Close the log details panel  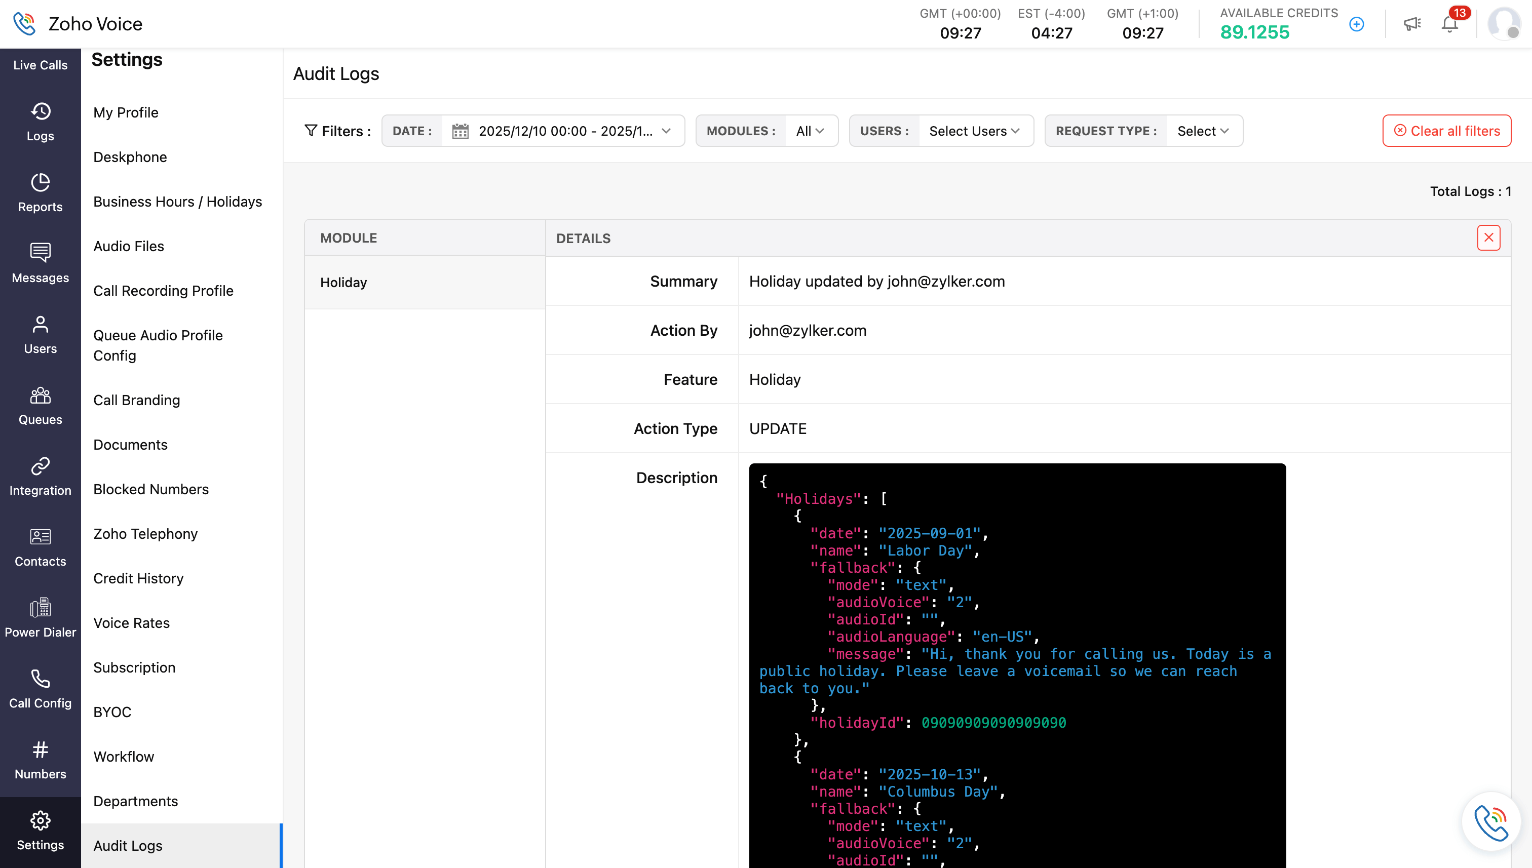click(x=1488, y=238)
